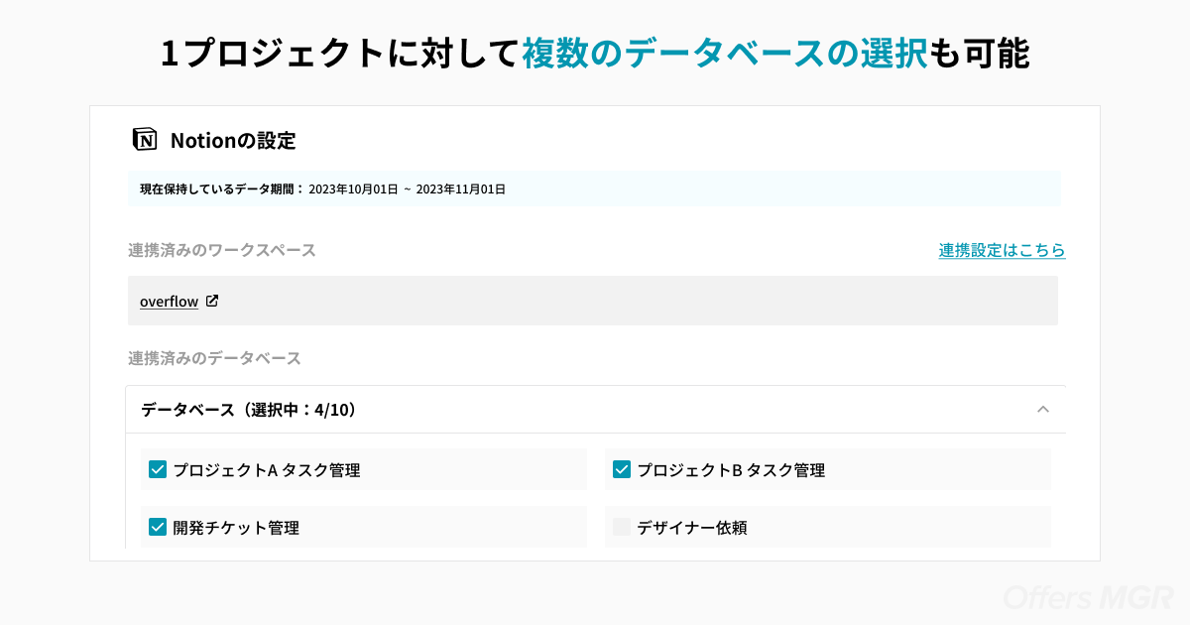1190x625 pixels.
Task: Click the upward chevron on the database panel
Action: click(x=1043, y=409)
